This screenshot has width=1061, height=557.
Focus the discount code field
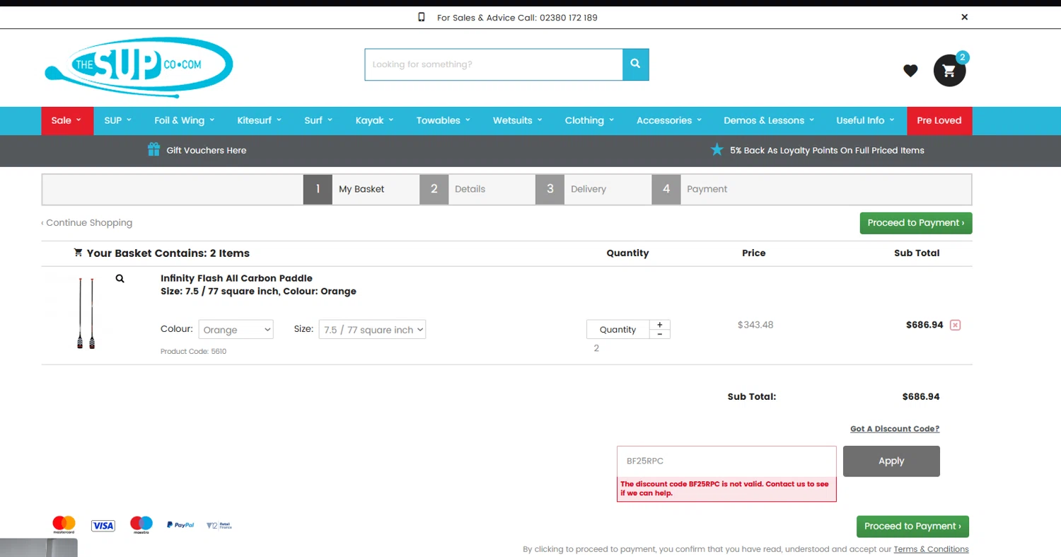coord(726,461)
